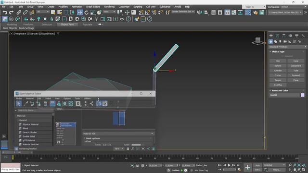
Task: Open the Utilities menu in Slate editor
Action: (x=87, y=98)
